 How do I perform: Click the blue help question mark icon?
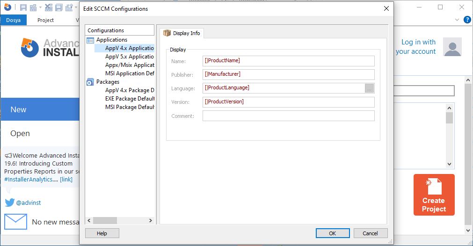467,20
